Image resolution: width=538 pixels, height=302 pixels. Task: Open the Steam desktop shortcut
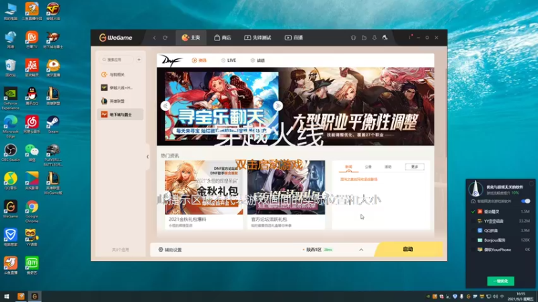(x=53, y=125)
